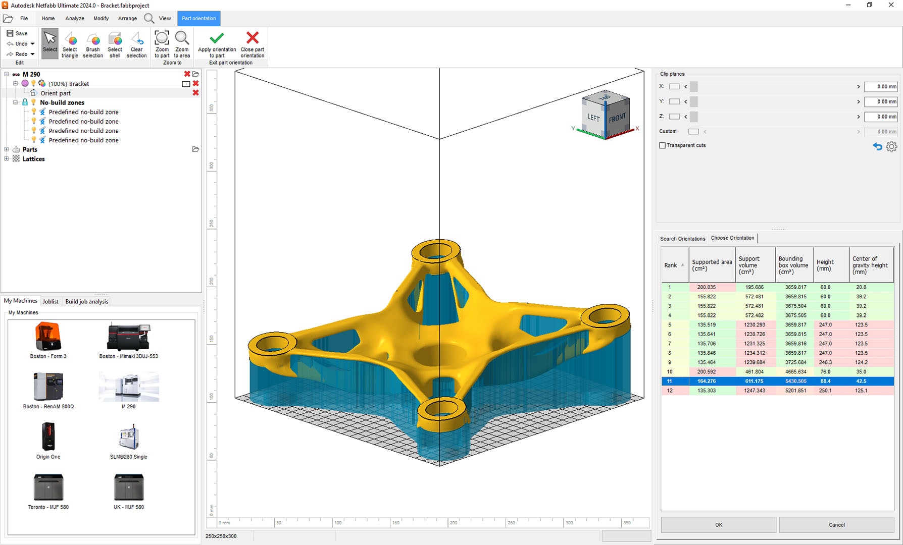Viewport: 903px width, 545px height.
Task: Click the OK button
Action: click(718, 525)
